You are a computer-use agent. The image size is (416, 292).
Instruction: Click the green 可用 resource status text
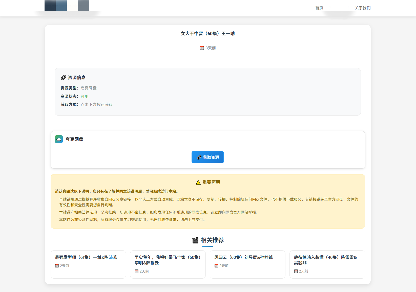85,96
